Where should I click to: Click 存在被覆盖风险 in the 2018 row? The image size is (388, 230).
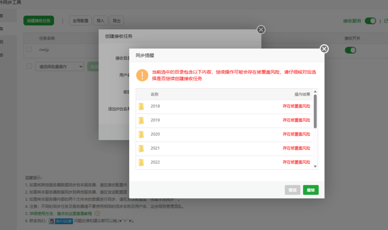296,106
